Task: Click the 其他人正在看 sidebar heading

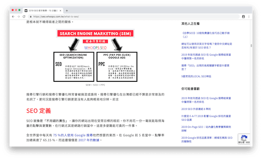Action: tap(191, 24)
